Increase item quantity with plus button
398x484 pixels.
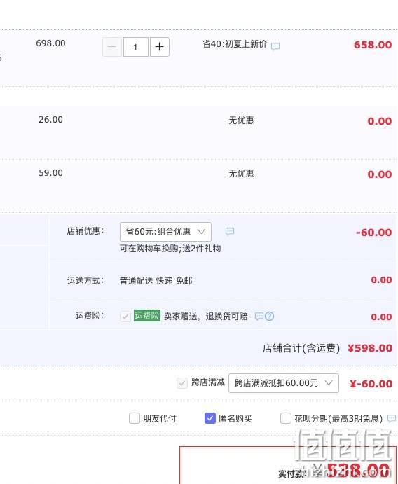click(159, 47)
